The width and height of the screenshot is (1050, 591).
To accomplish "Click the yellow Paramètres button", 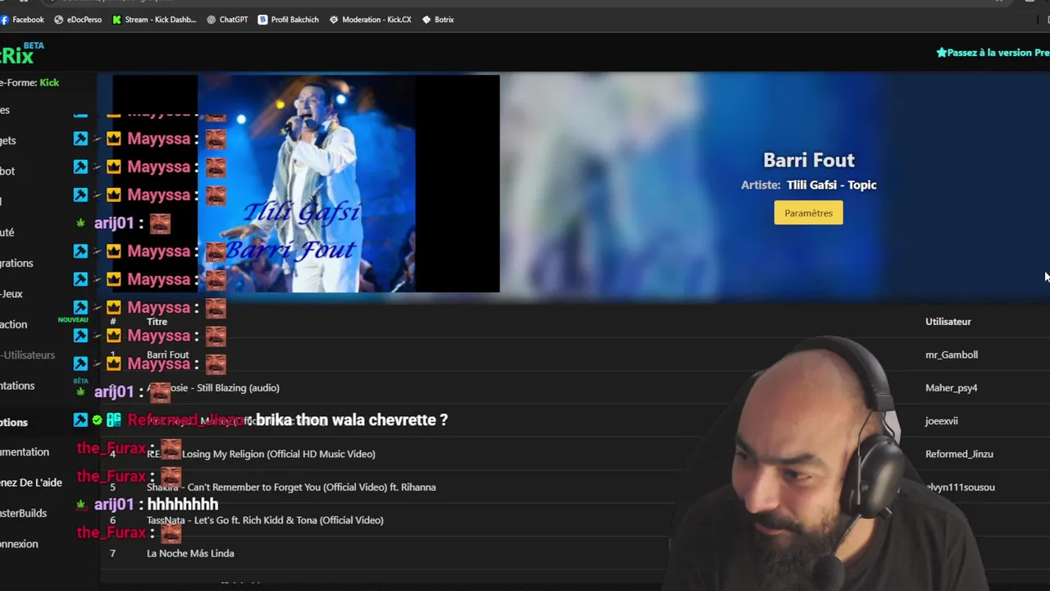I will click(x=808, y=213).
